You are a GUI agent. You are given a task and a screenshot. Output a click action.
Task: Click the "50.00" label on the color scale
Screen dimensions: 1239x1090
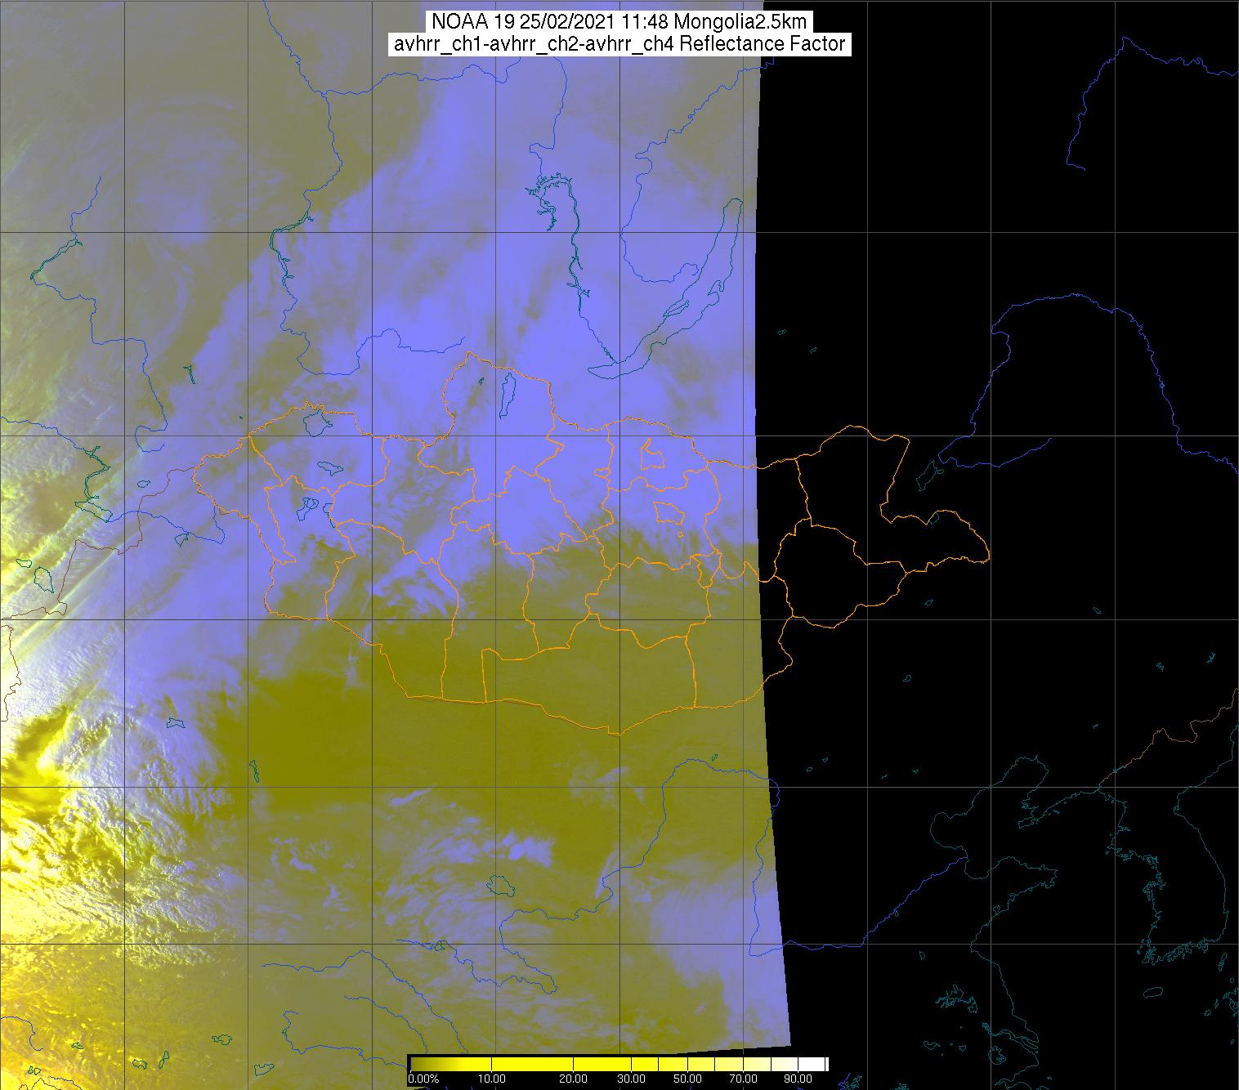(x=687, y=1079)
